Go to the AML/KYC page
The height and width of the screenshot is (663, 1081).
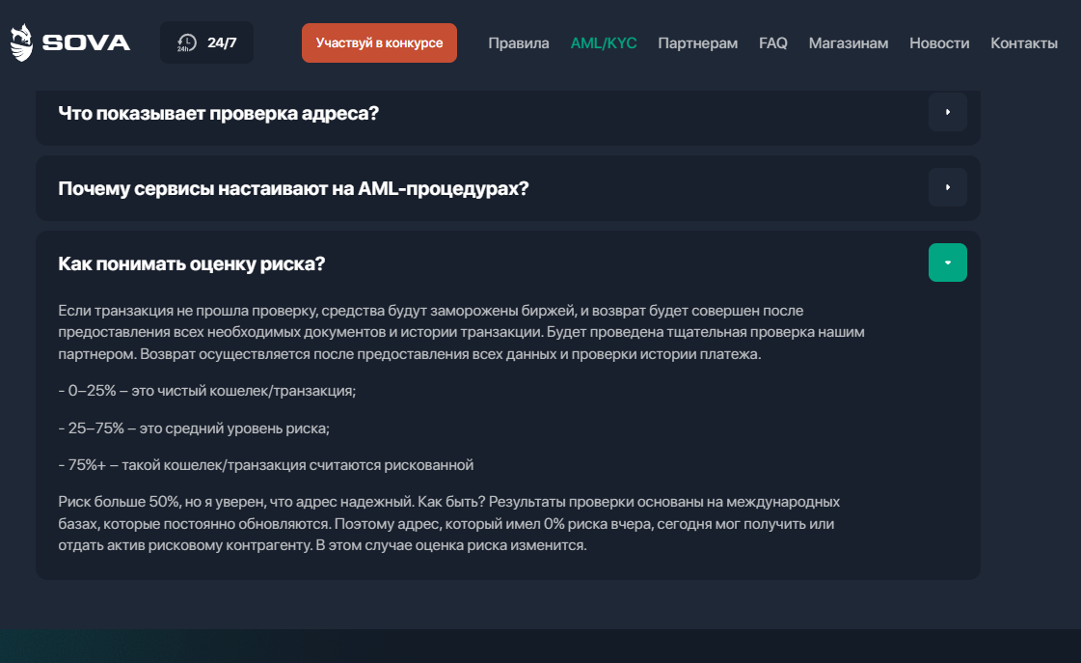coord(604,42)
